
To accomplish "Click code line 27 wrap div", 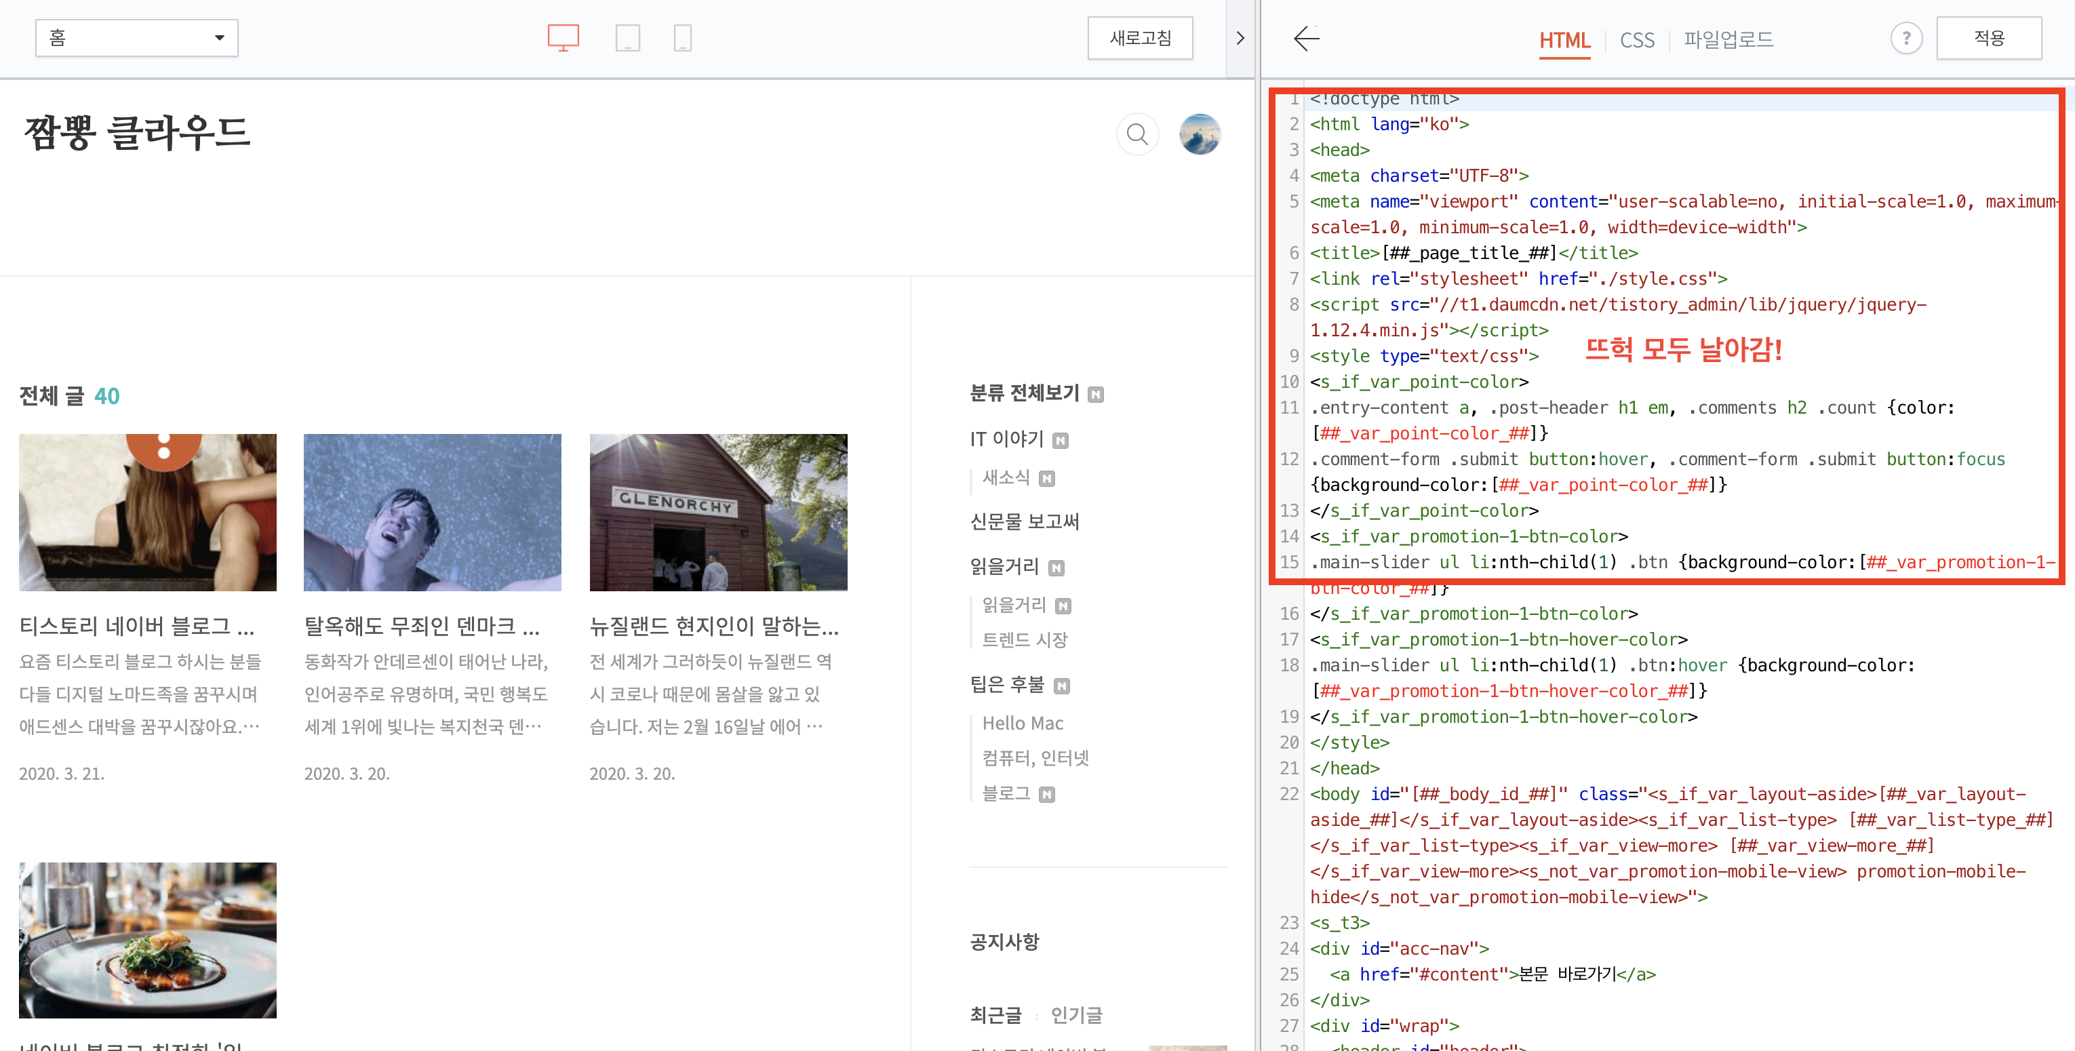I will [1384, 1026].
